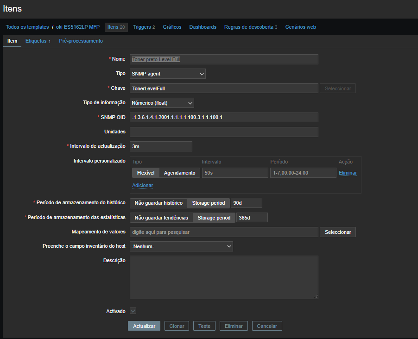The height and width of the screenshot is (339, 418).
Task: Open the Pré-processamento tab
Action: coord(81,41)
